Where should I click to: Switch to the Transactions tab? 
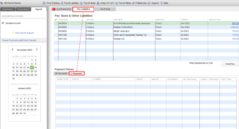point(23,9)
